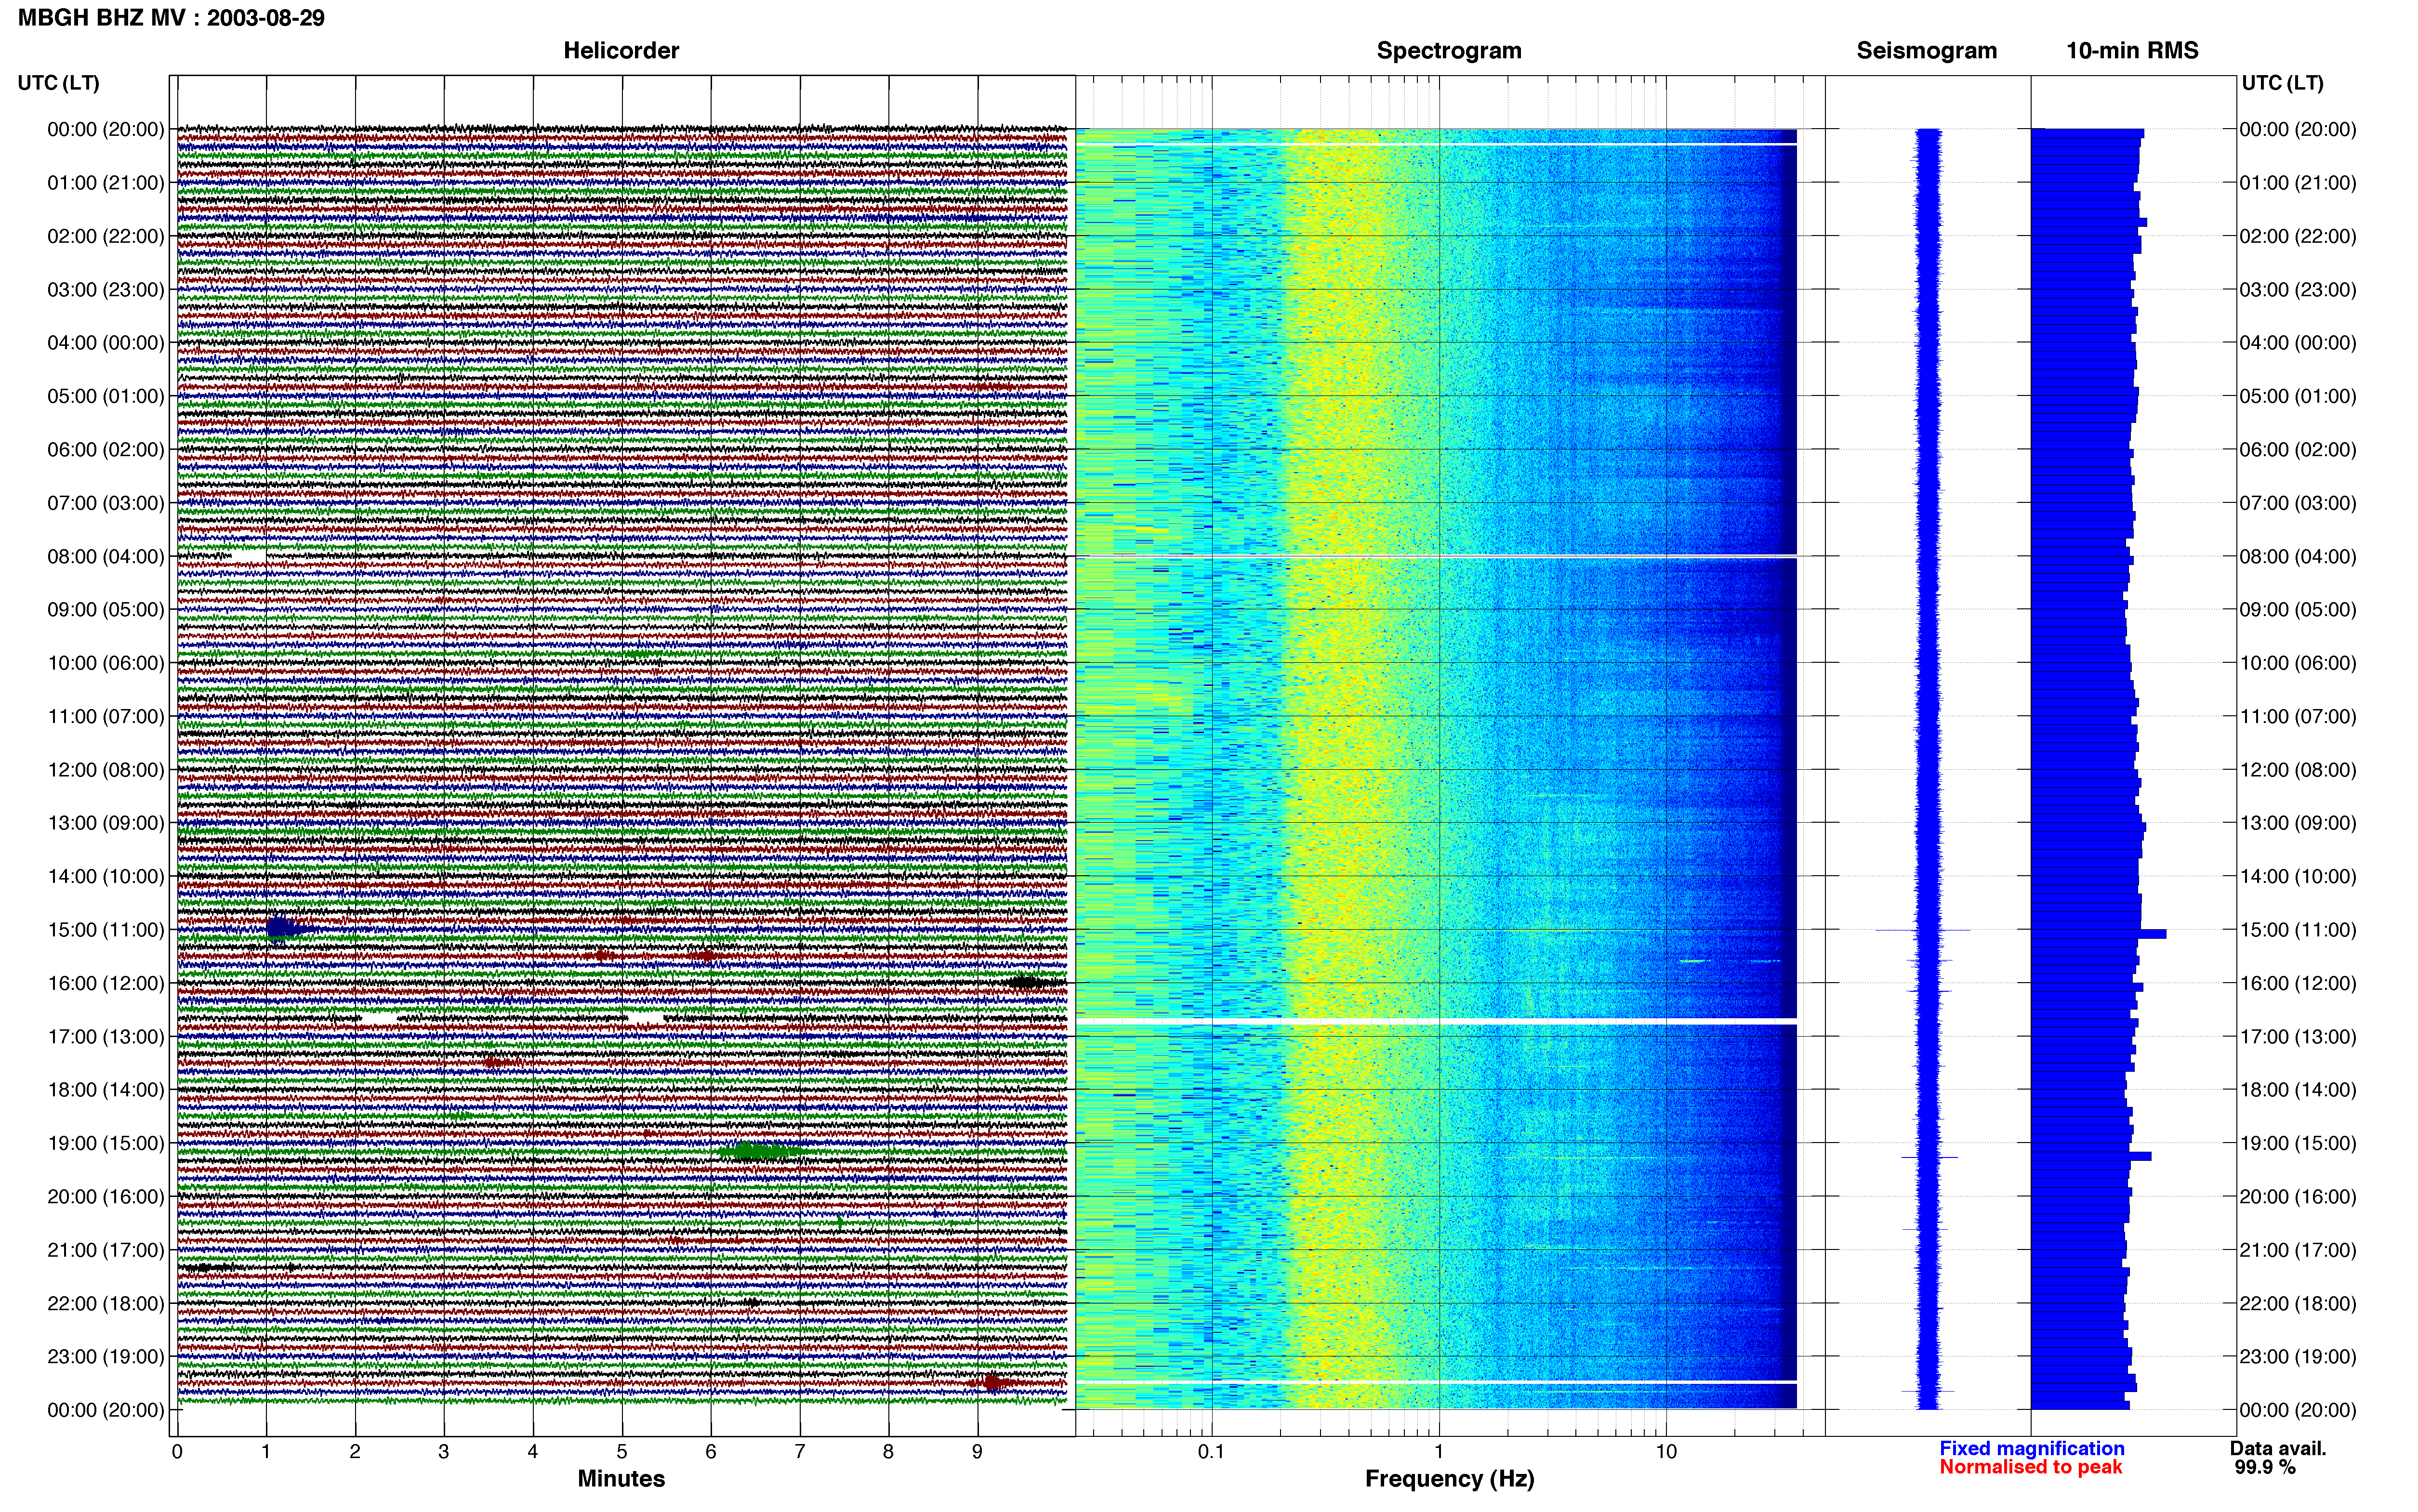Click the RMS bar spike just after 19:00
The height and width of the screenshot is (1512, 2418).
coord(2091,1156)
